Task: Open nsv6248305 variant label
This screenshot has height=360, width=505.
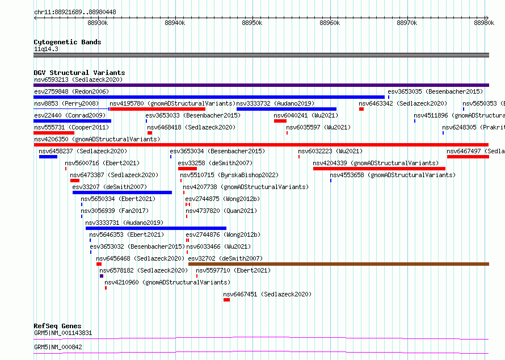Action: click(x=473, y=127)
